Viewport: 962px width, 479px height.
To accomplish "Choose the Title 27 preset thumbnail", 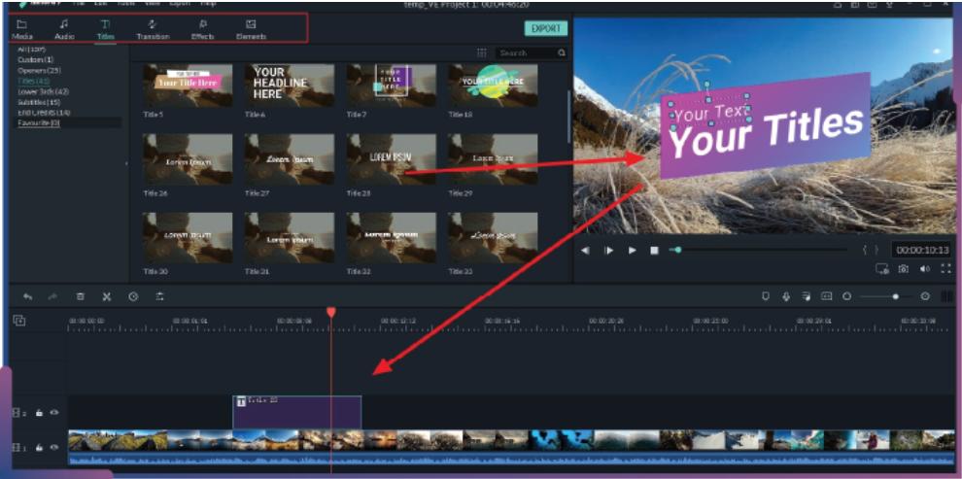I will [290, 158].
